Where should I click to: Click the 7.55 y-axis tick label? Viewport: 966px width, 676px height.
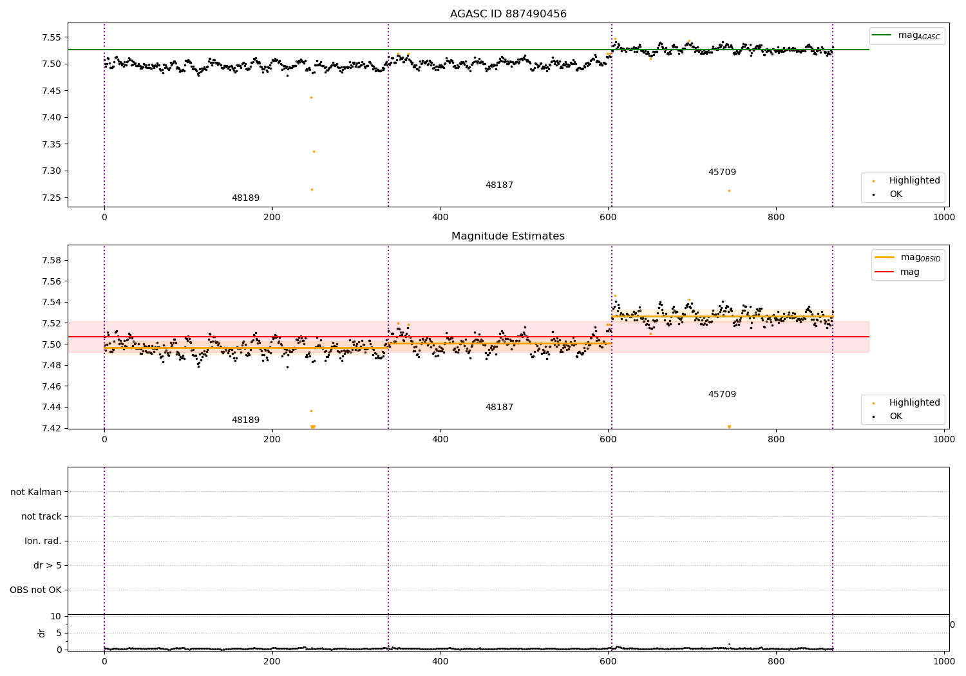[x=52, y=37]
